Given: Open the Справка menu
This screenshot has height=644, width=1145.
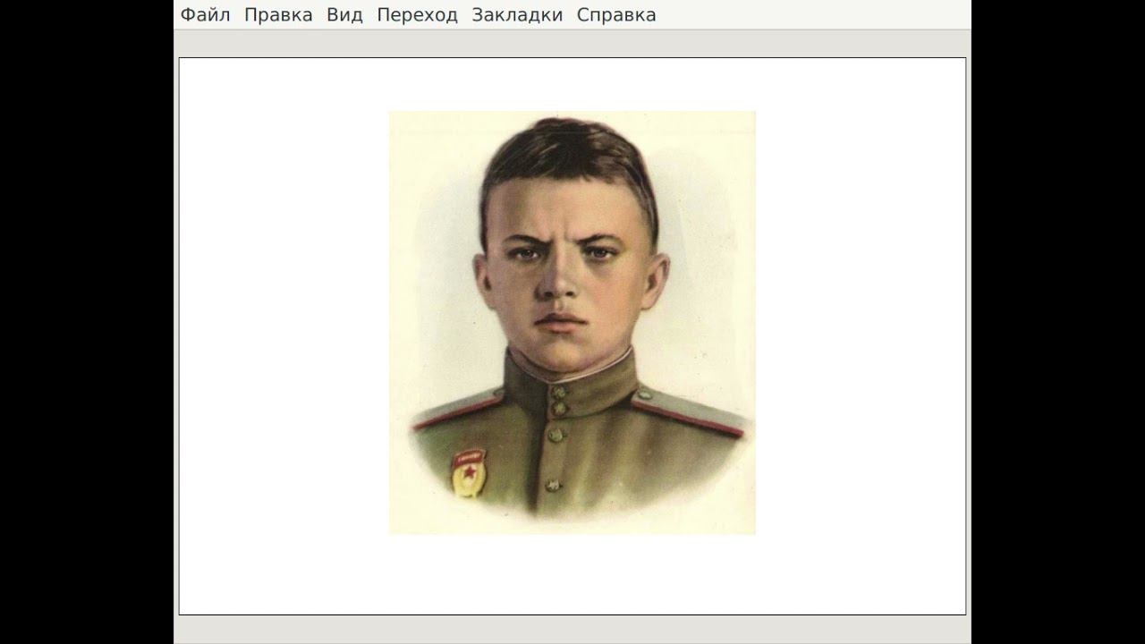Looking at the screenshot, I should coord(616,14).
